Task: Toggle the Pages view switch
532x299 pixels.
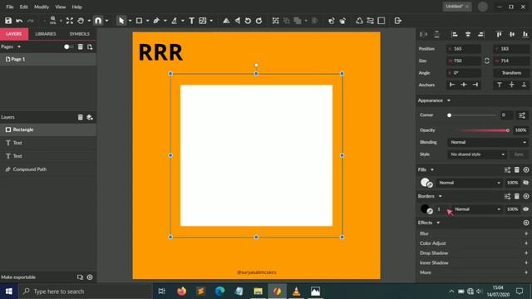Action: pyautogui.click(x=68, y=47)
